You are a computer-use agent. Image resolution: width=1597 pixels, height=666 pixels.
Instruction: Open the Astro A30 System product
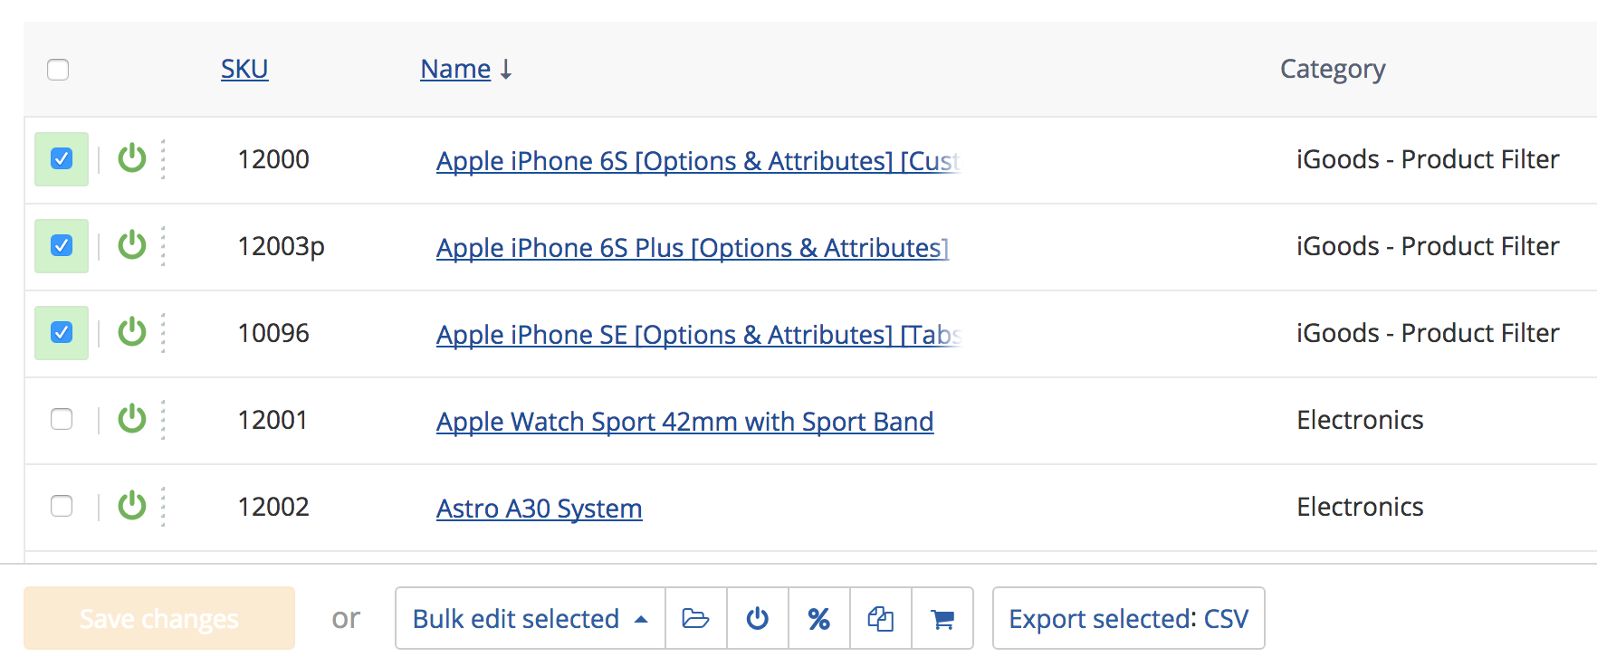(x=540, y=508)
